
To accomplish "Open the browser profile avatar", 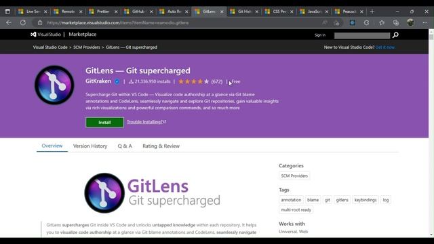I will click(x=410, y=22).
